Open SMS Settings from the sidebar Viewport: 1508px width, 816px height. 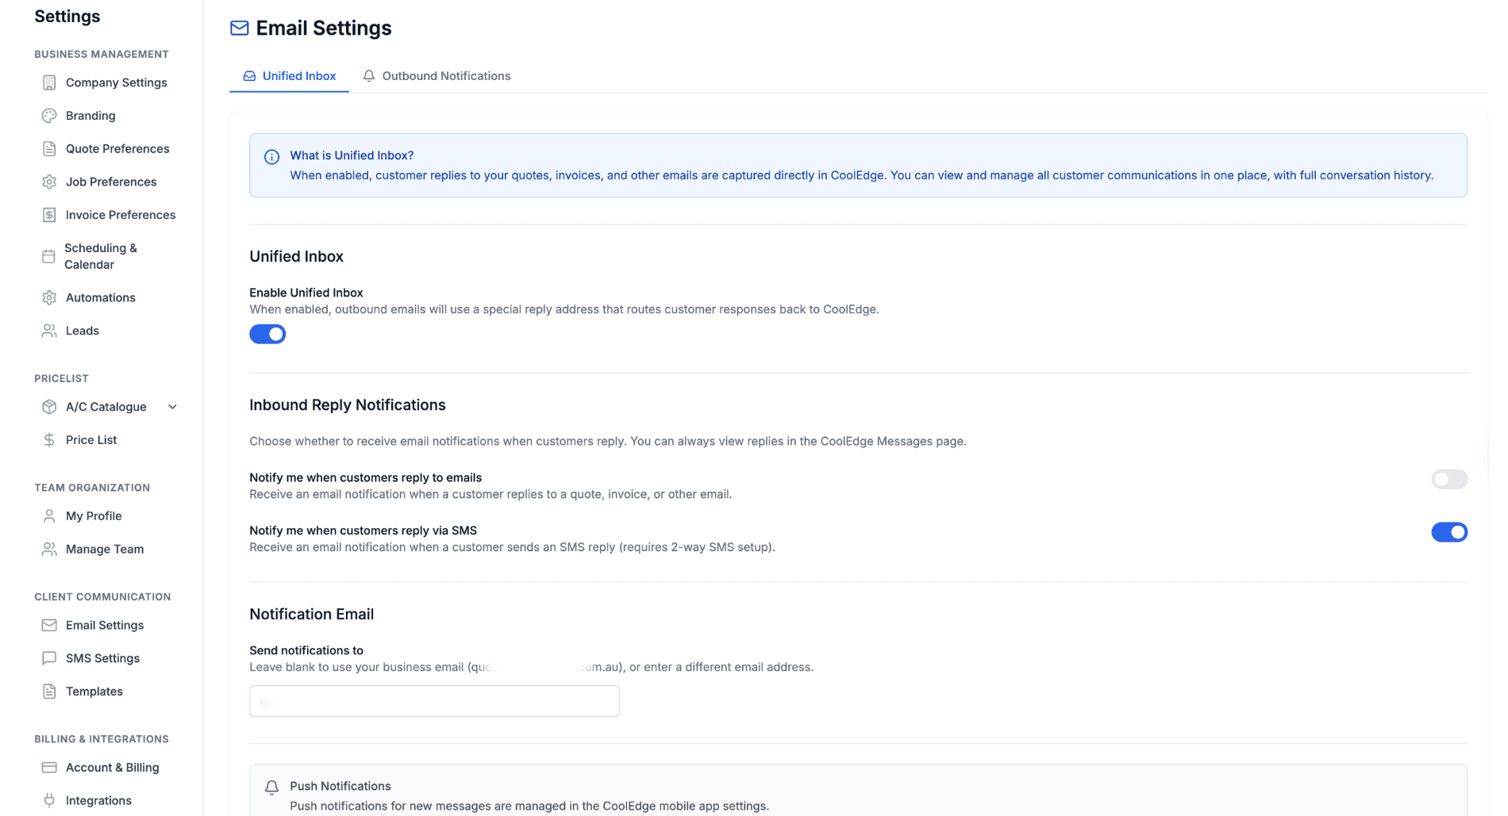tap(101, 657)
